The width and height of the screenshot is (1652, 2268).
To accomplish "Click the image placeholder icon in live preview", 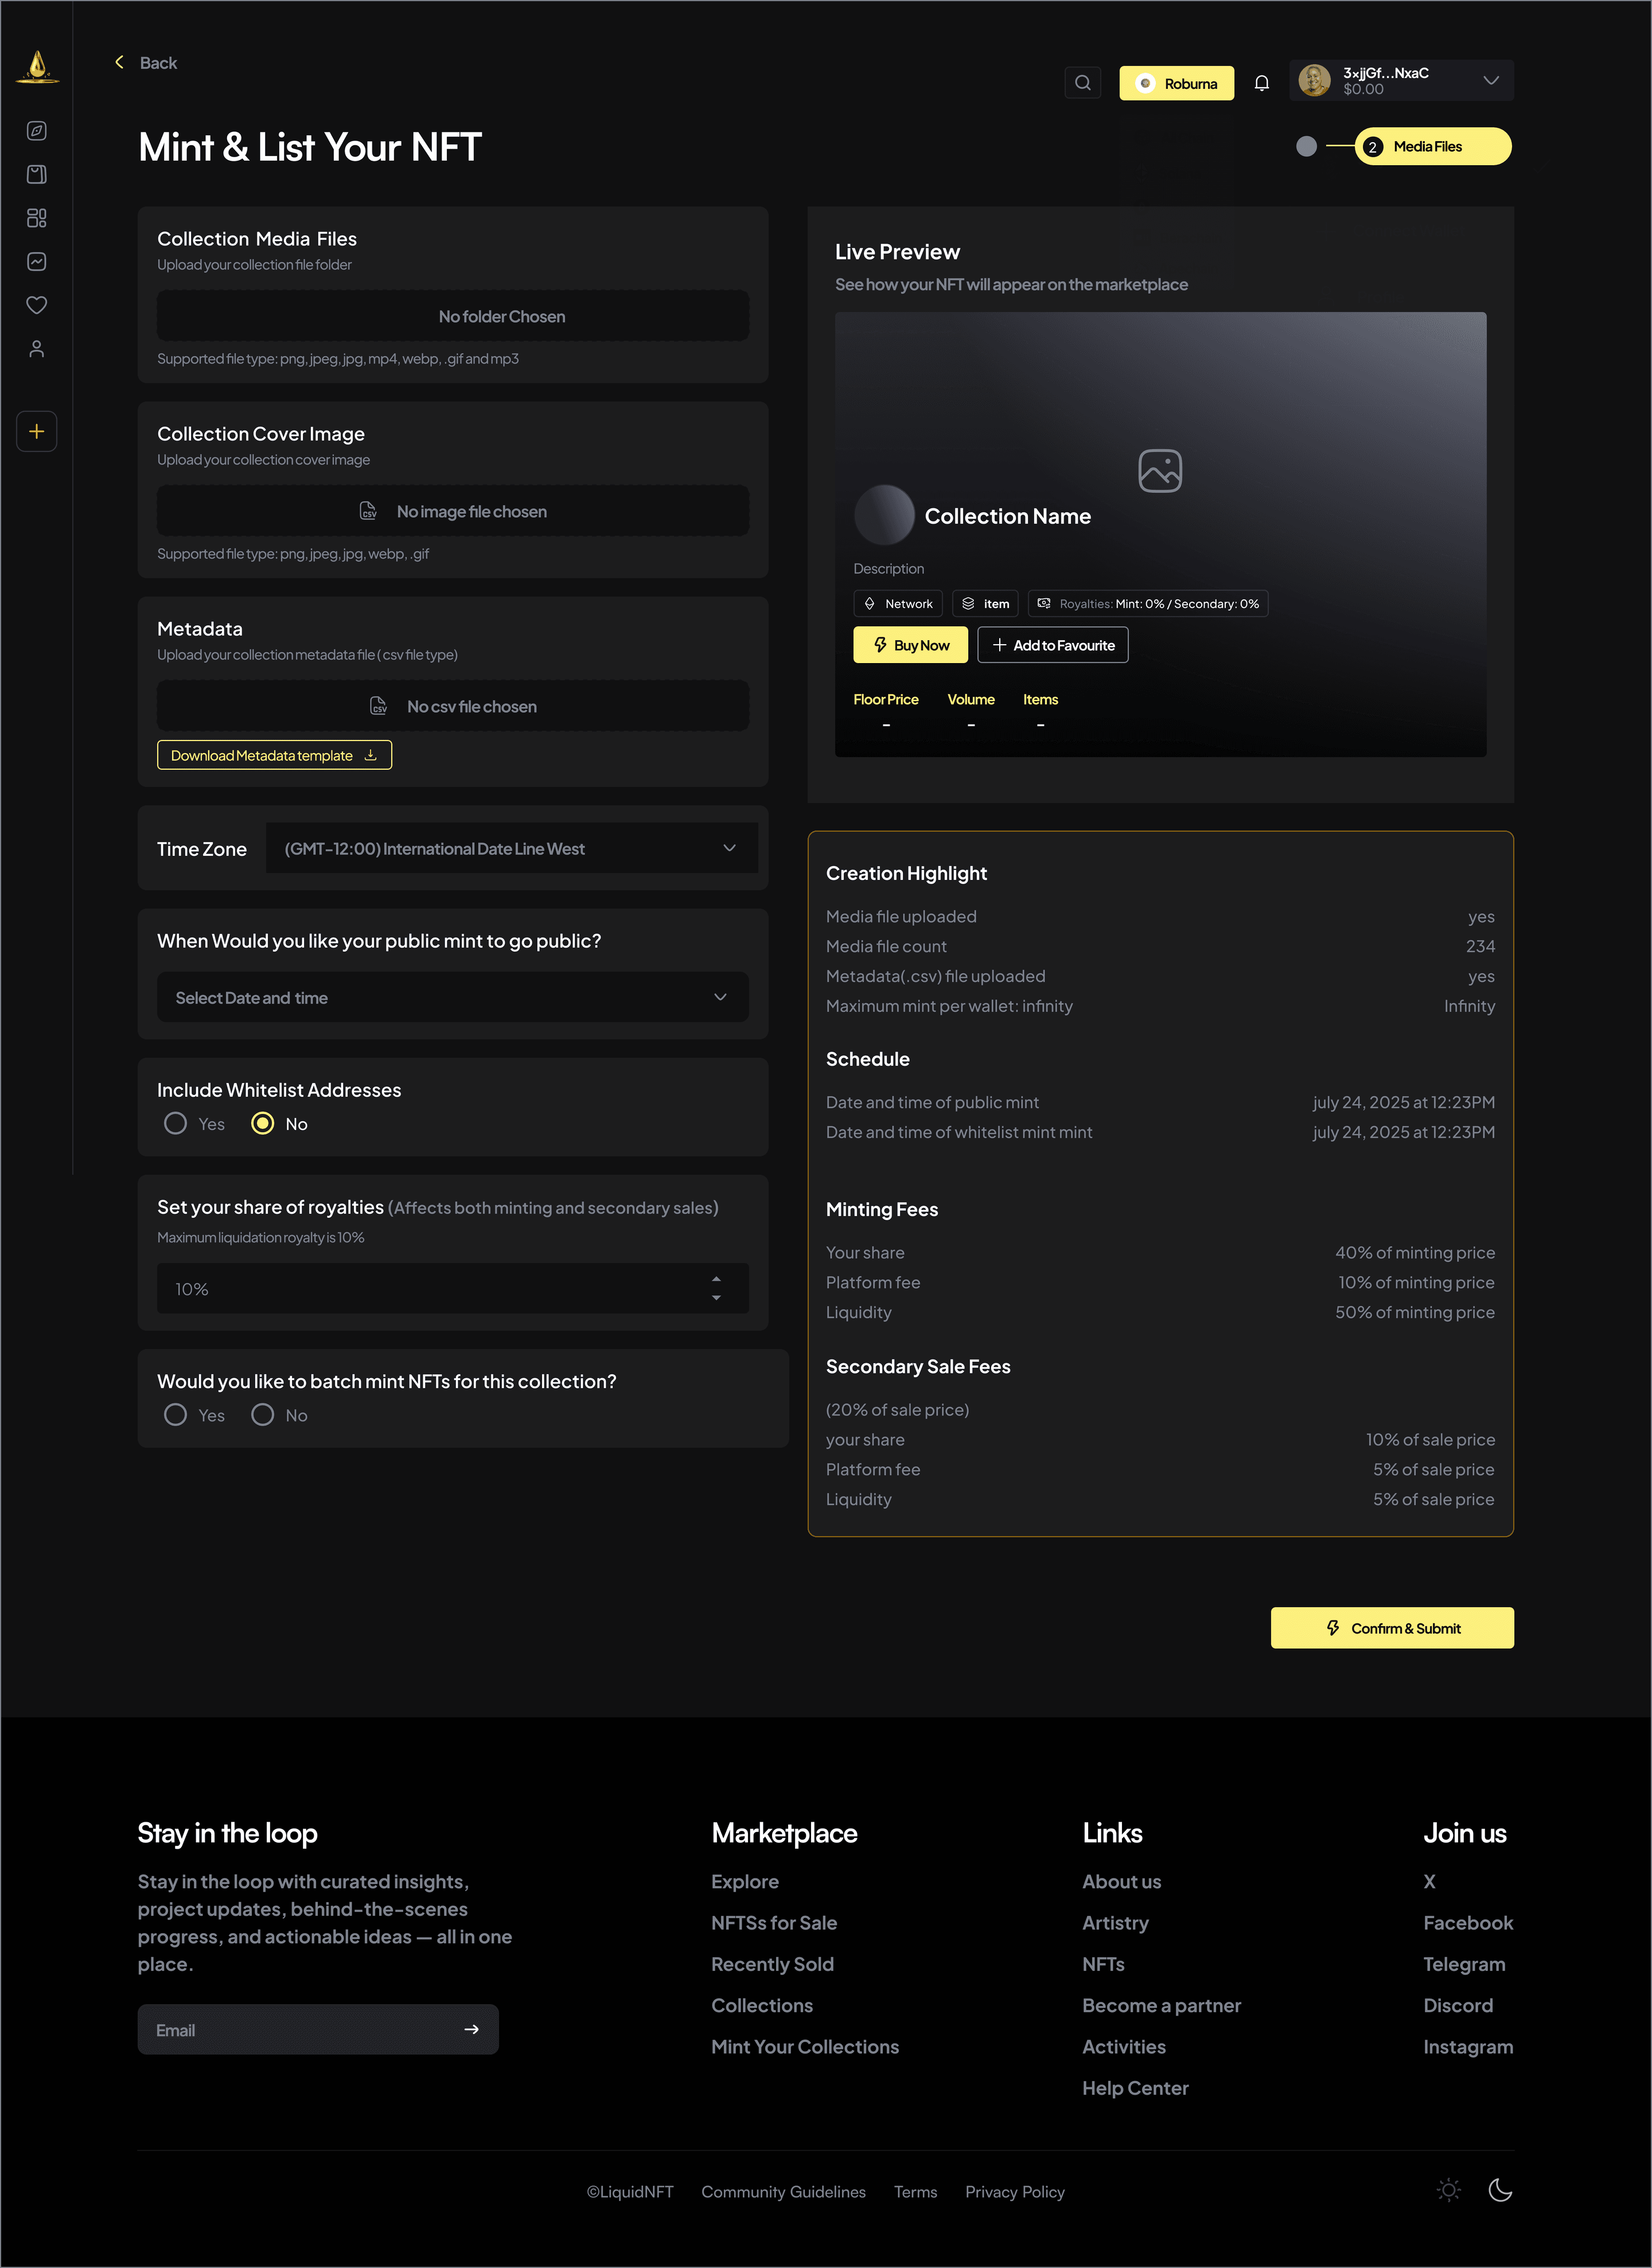I will click(x=1160, y=470).
